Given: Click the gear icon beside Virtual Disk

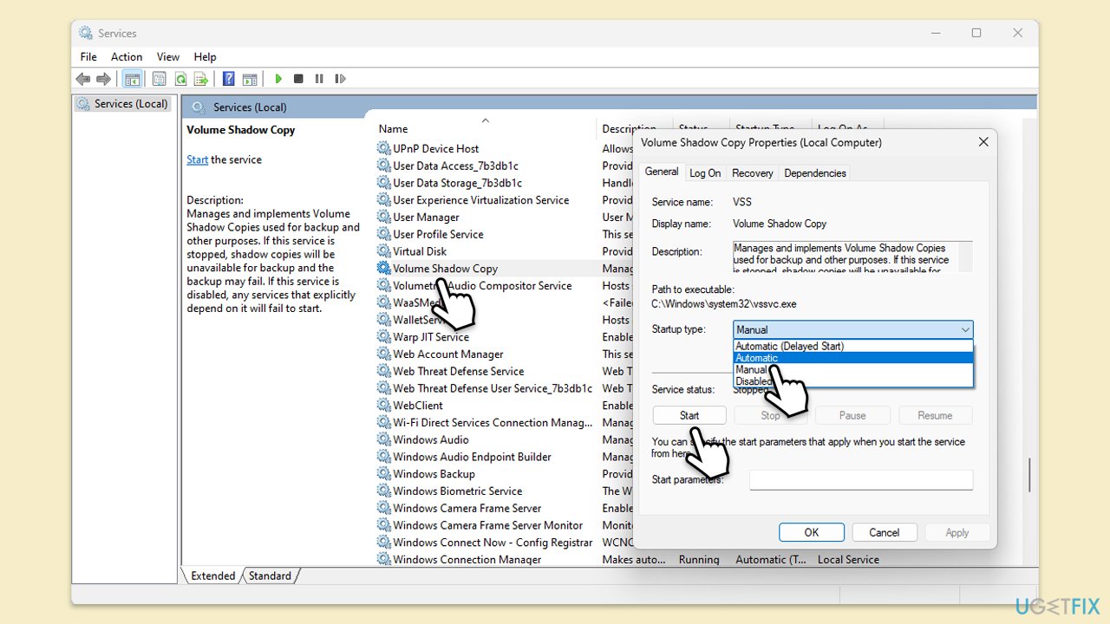Looking at the screenshot, I should click(x=384, y=251).
